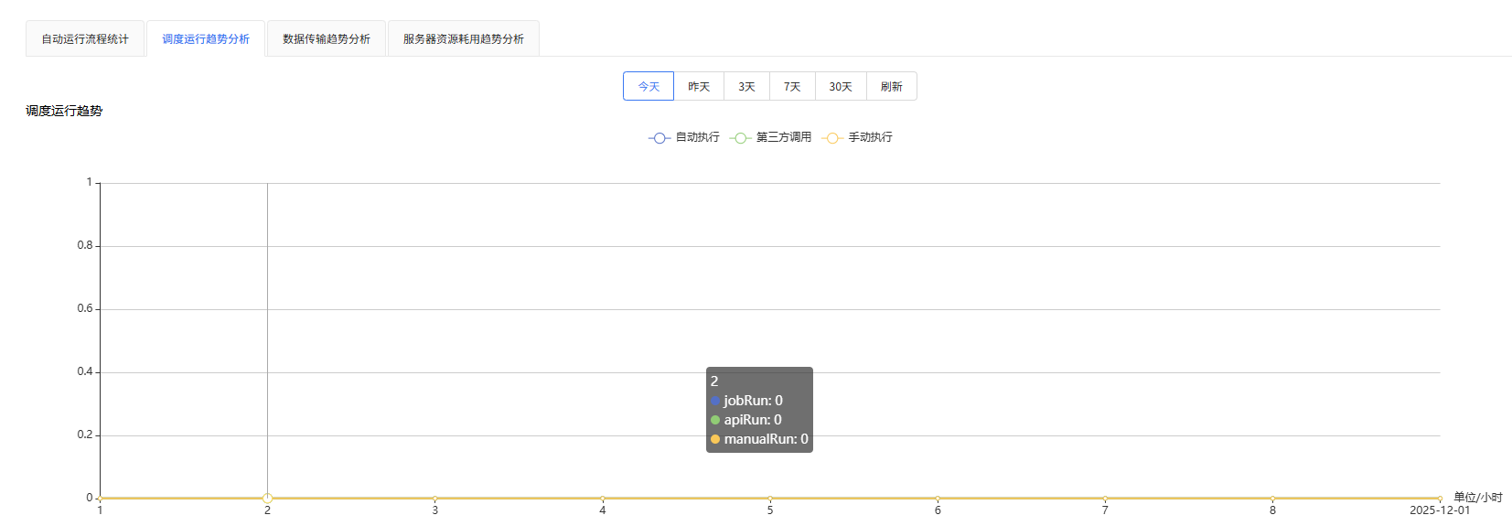Toggle the 第三方调用 legend series
The image size is (1512, 526).
tap(783, 137)
